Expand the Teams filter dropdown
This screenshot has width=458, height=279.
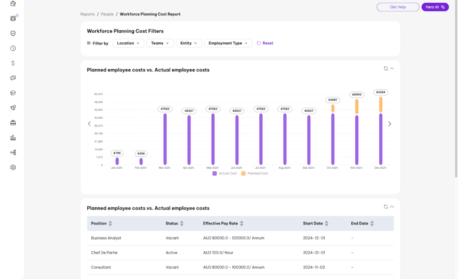click(x=160, y=43)
